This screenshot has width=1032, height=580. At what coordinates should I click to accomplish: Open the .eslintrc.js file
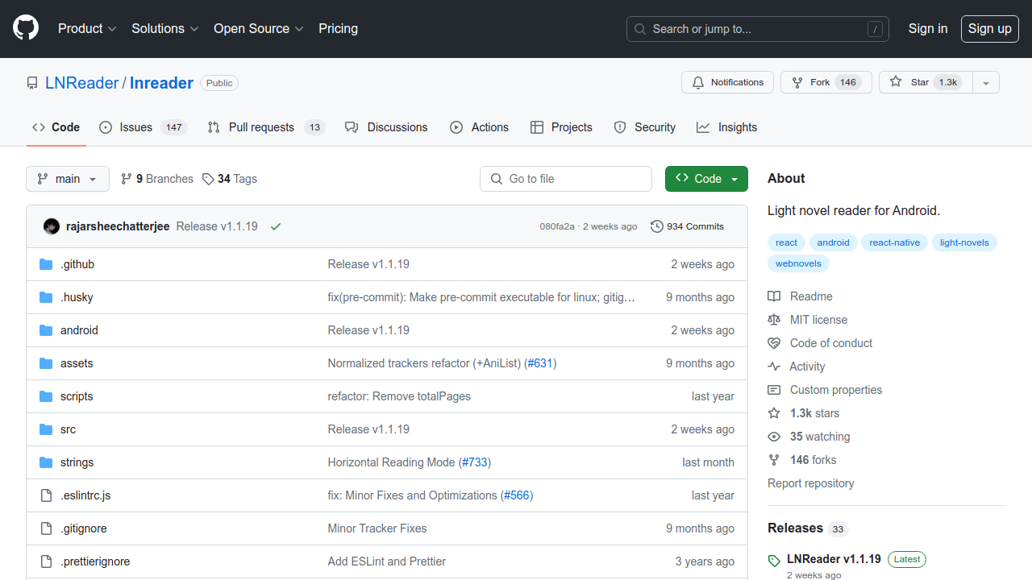click(85, 495)
